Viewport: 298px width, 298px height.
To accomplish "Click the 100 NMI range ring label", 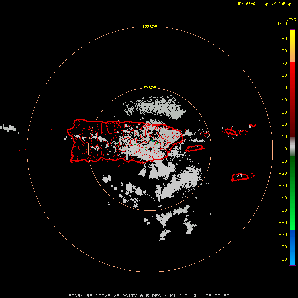I will (x=150, y=26).
